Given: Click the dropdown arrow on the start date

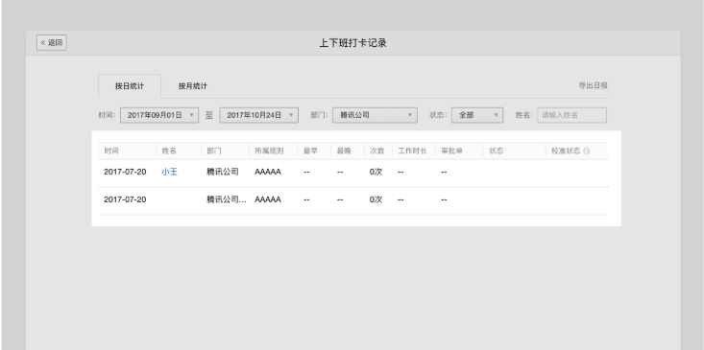Looking at the screenshot, I should point(192,115).
